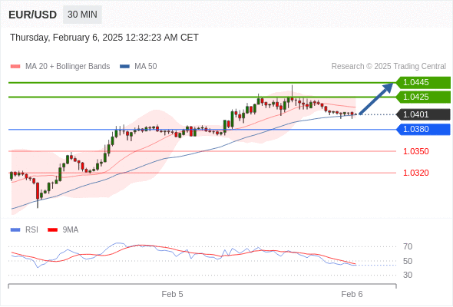
Task: Toggle the RSI legend label
Action: pos(31,230)
